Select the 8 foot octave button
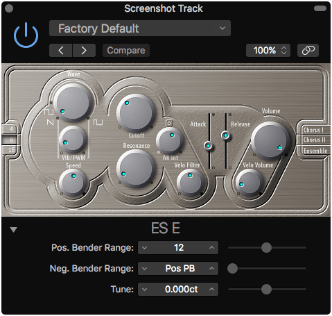 coord(11,140)
